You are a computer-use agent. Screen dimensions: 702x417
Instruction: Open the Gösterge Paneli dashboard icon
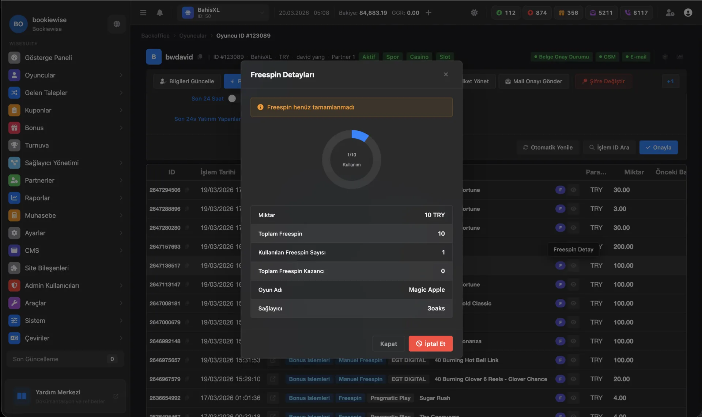click(14, 57)
